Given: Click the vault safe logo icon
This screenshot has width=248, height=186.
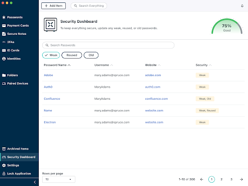Looking at the screenshot, I should click(50, 25).
